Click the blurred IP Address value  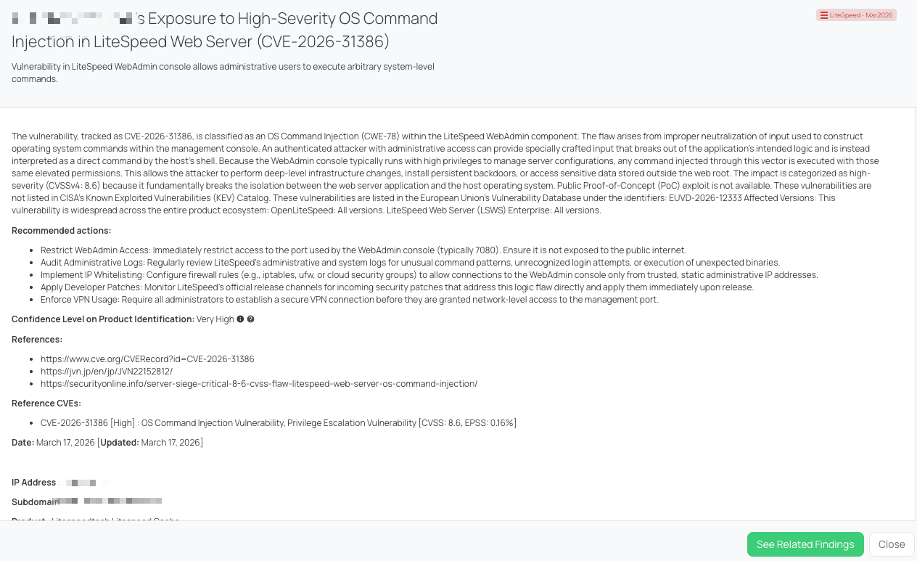point(86,483)
